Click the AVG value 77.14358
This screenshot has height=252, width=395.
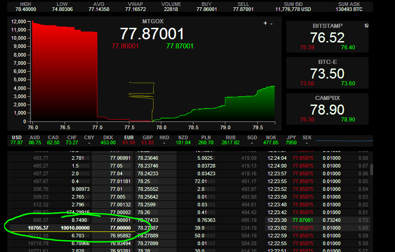point(99,9)
